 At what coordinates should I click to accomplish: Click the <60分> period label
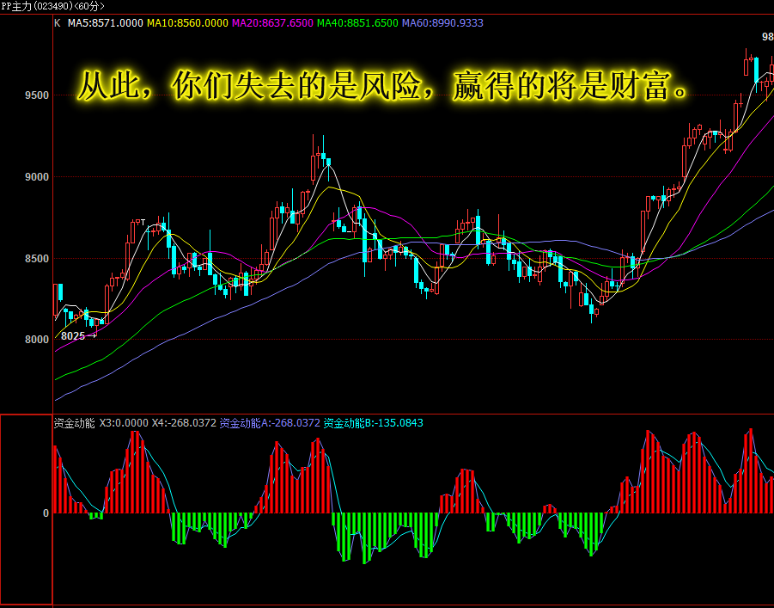[x=88, y=6]
